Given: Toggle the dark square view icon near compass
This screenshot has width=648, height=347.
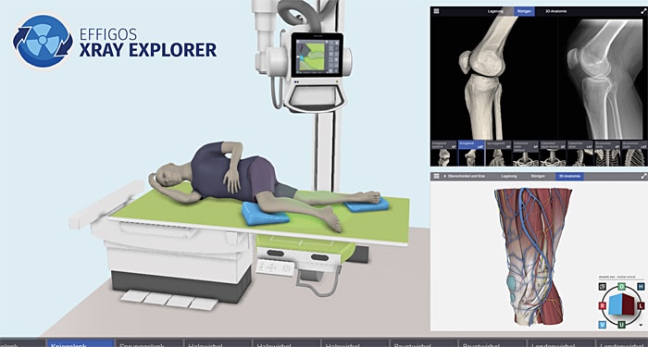Looking at the screenshot, I should tap(603, 286).
